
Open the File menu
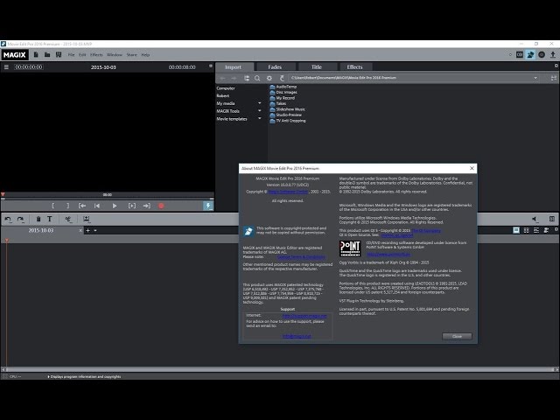72,55
